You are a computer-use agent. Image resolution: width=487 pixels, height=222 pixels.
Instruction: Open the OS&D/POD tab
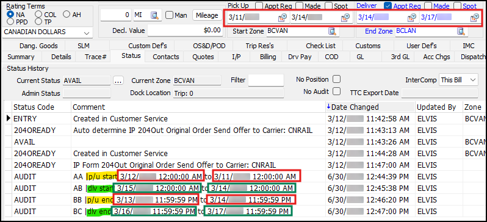[209, 46]
